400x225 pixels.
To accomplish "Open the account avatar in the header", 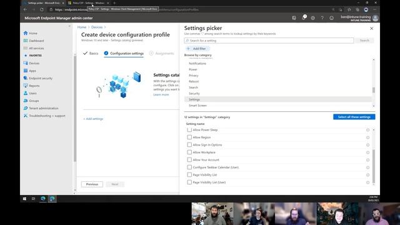I will pyautogui.click(x=375, y=18).
